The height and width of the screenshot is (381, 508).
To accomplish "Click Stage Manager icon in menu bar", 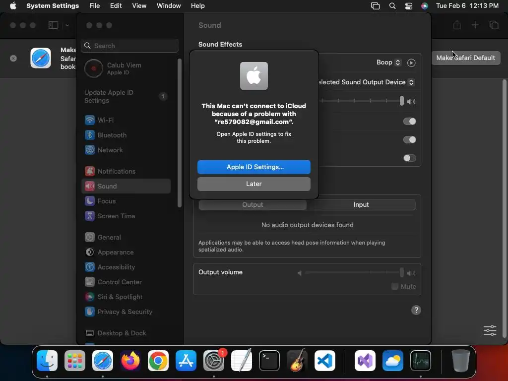I will (375, 6).
